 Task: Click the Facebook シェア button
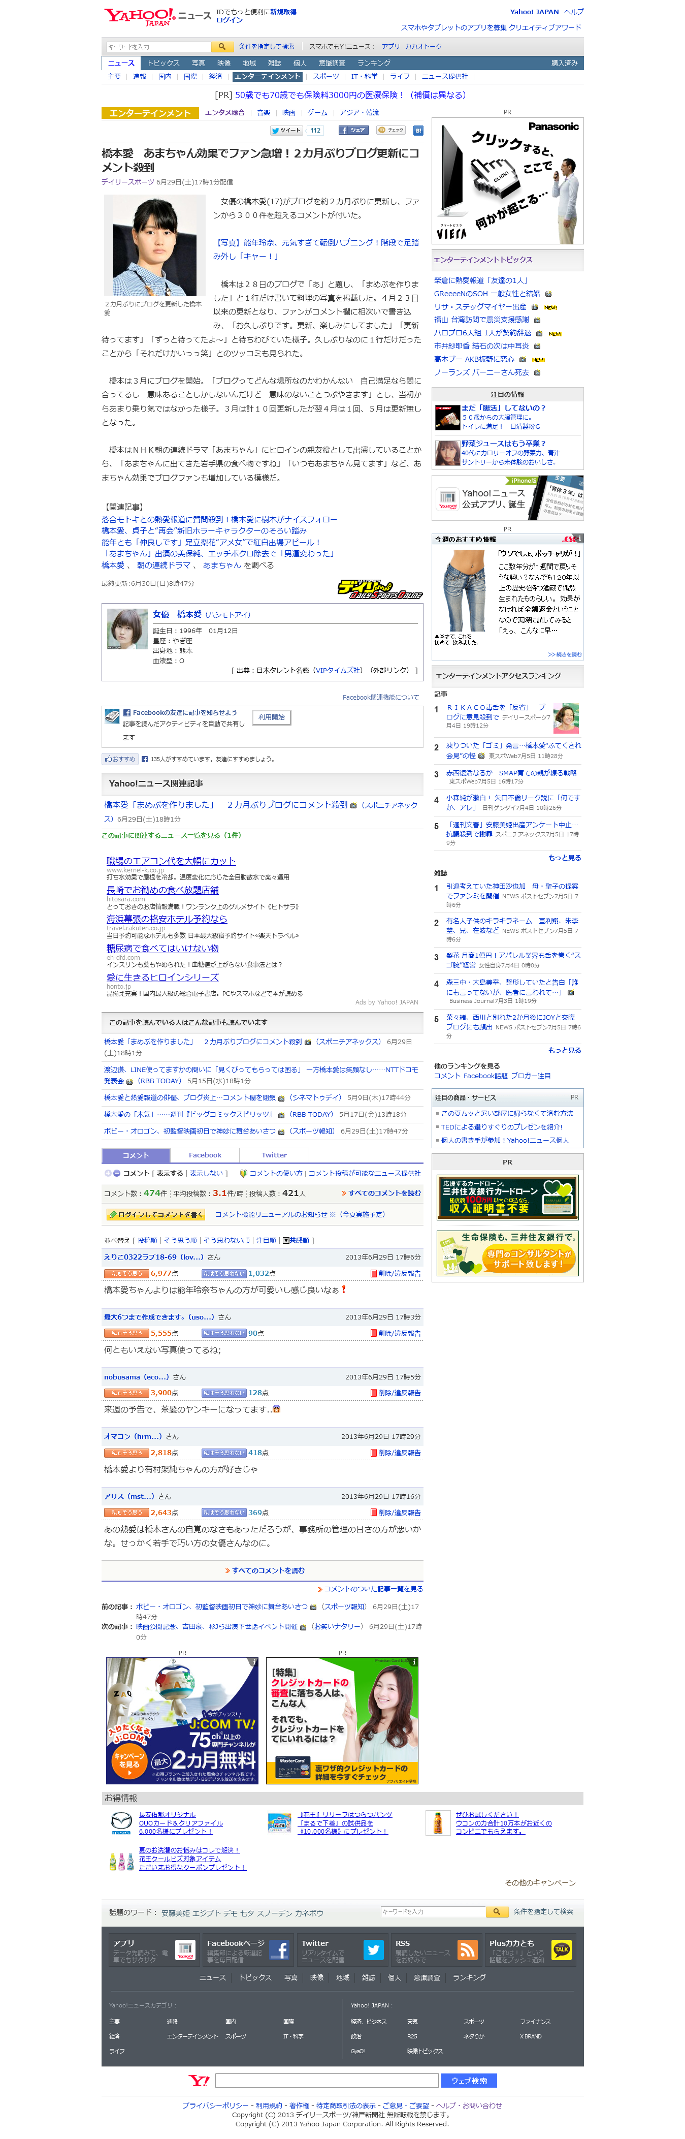tap(353, 131)
